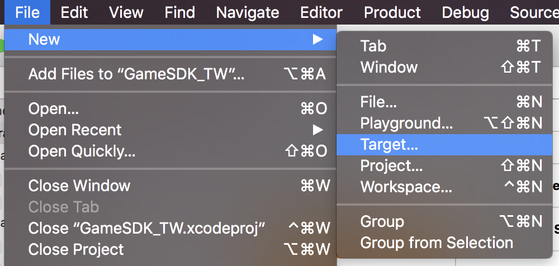The height and width of the screenshot is (266, 559).
Task: Select new Target… option
Action: click(389, 145)
